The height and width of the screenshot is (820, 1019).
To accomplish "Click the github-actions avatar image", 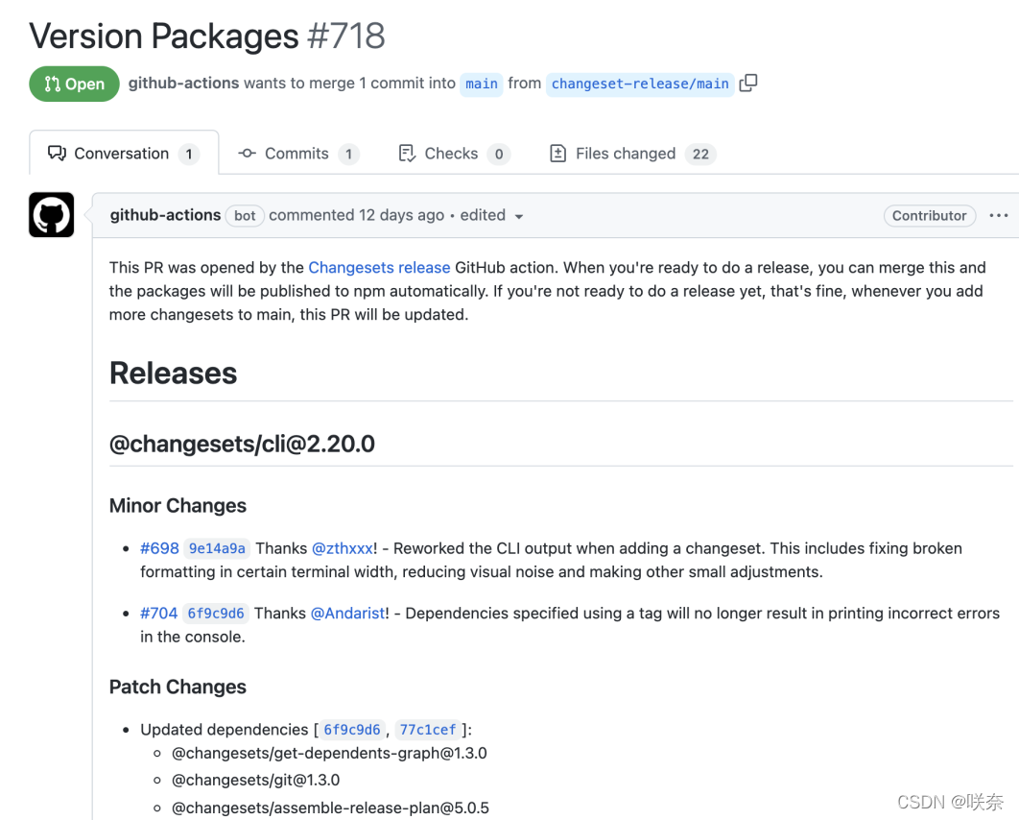I will click(52, 214).
